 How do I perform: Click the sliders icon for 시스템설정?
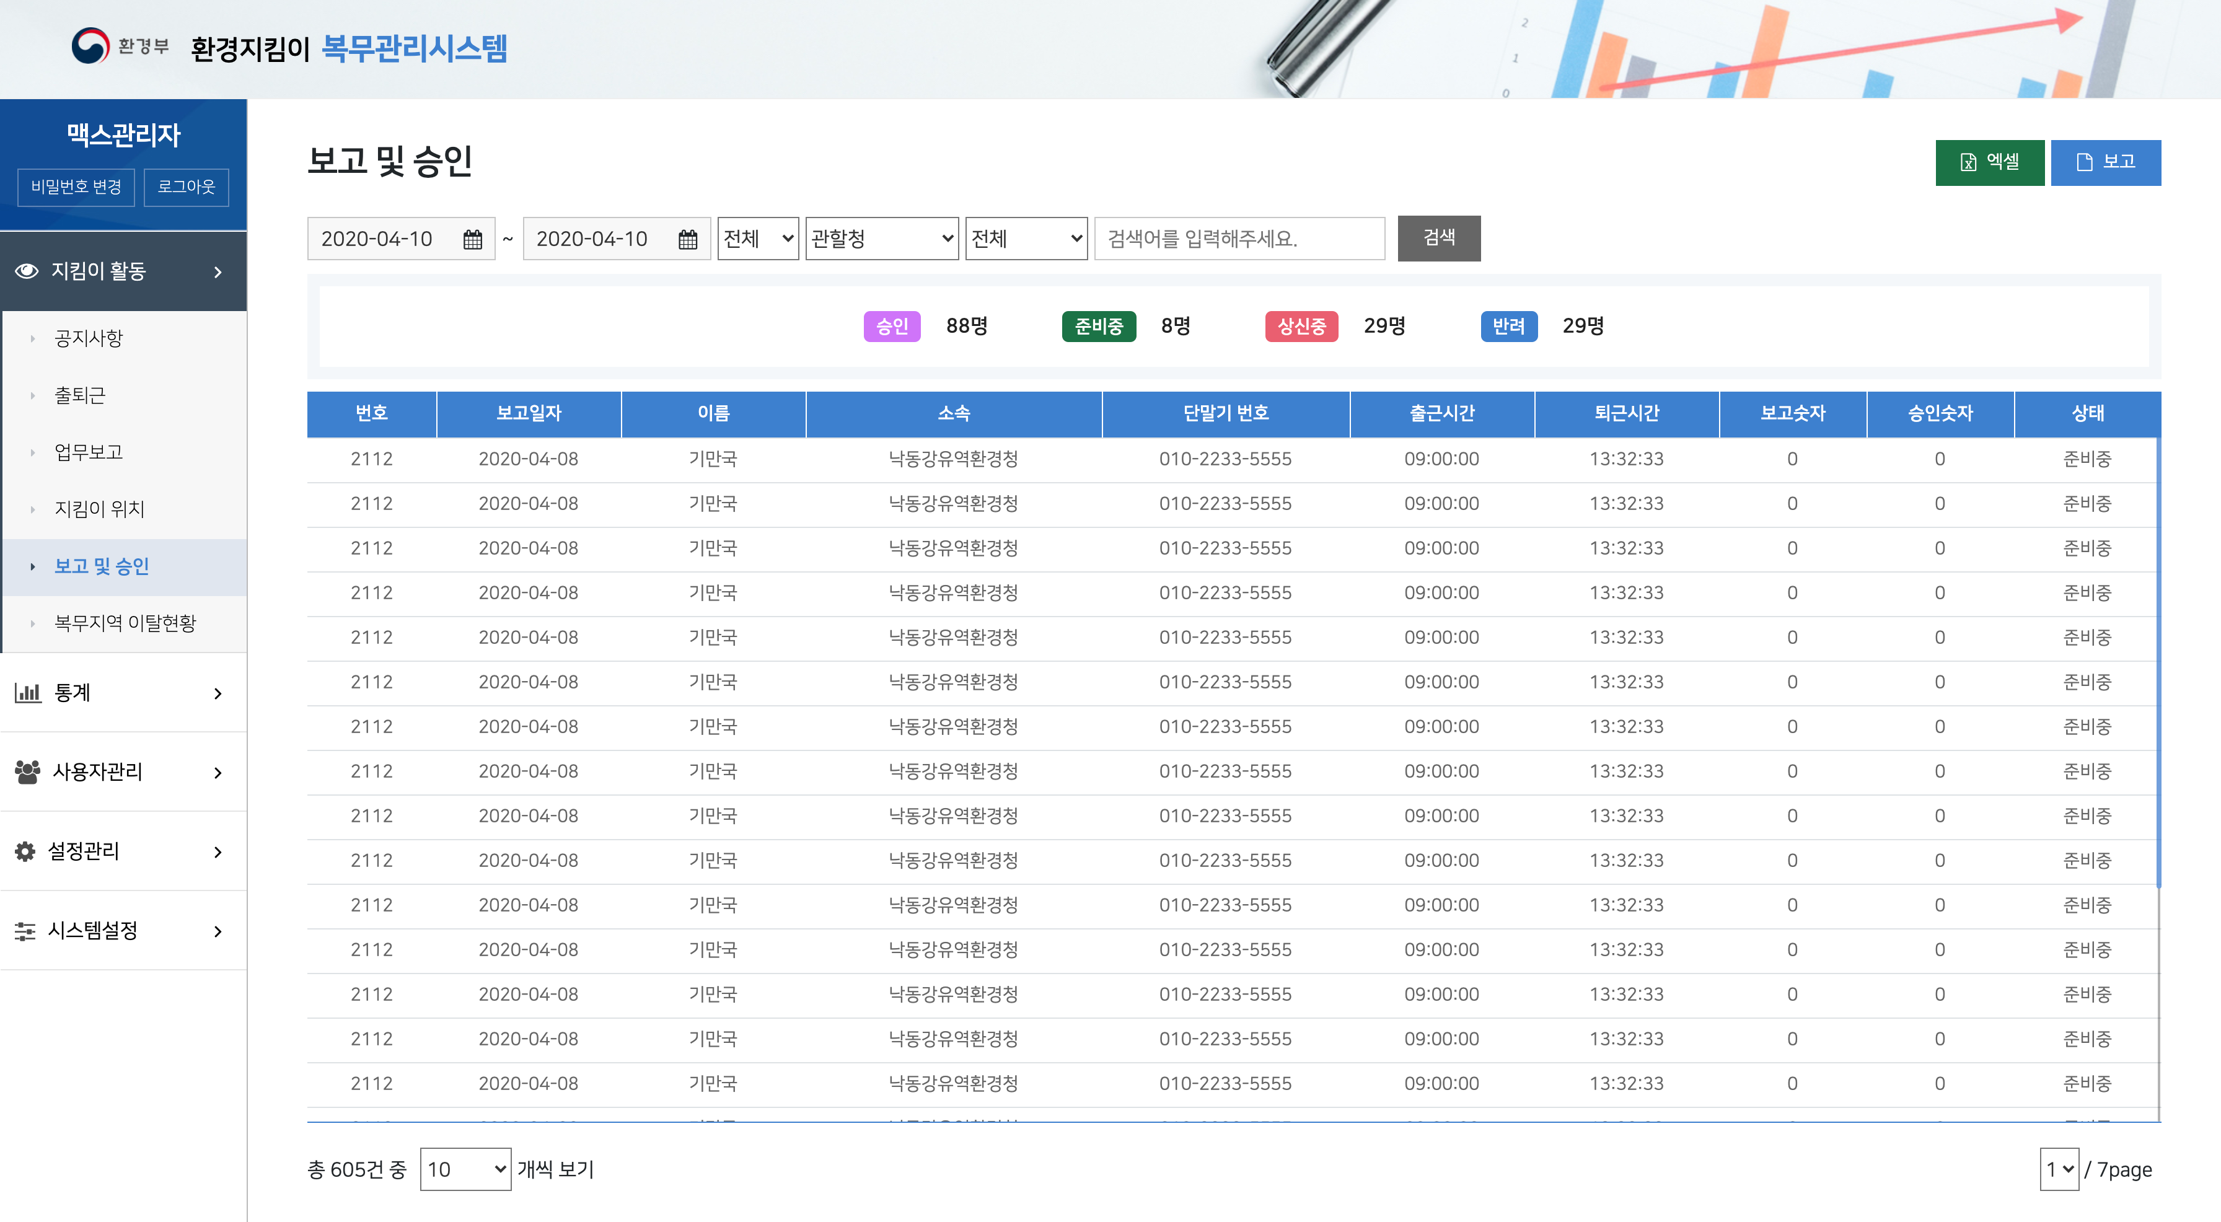(26, 931)
